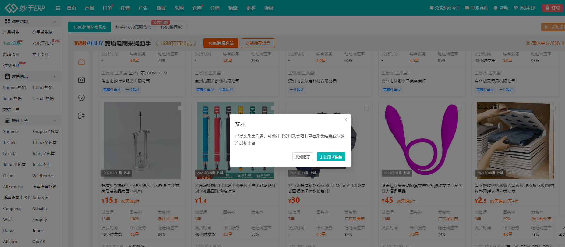The width and height of the screenshot is (565, 247).
Task: Open the purple massager product image
Action: [422, 141]
